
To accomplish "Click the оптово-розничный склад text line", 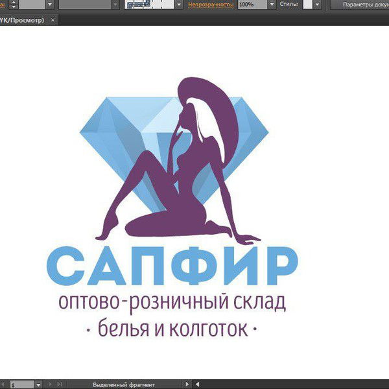I will 172,303.
